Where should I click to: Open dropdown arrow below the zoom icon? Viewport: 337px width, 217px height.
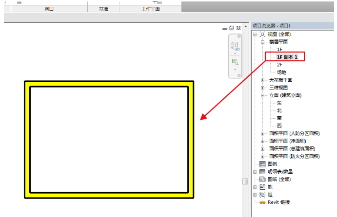point(235,70)
